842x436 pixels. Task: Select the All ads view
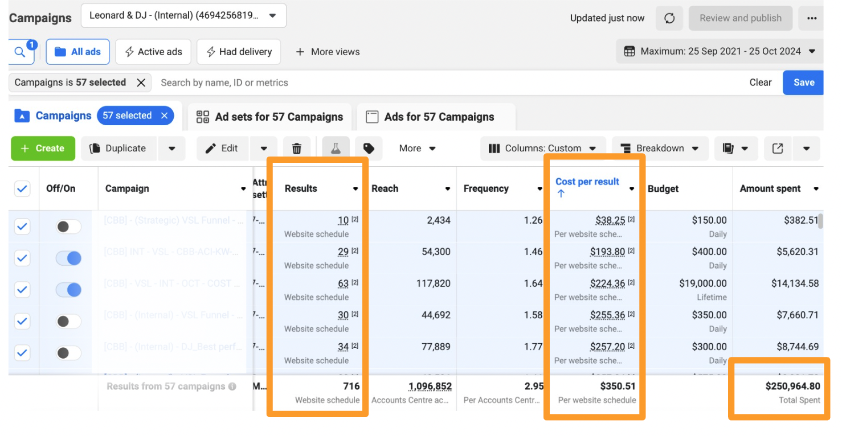coord(77,52)
